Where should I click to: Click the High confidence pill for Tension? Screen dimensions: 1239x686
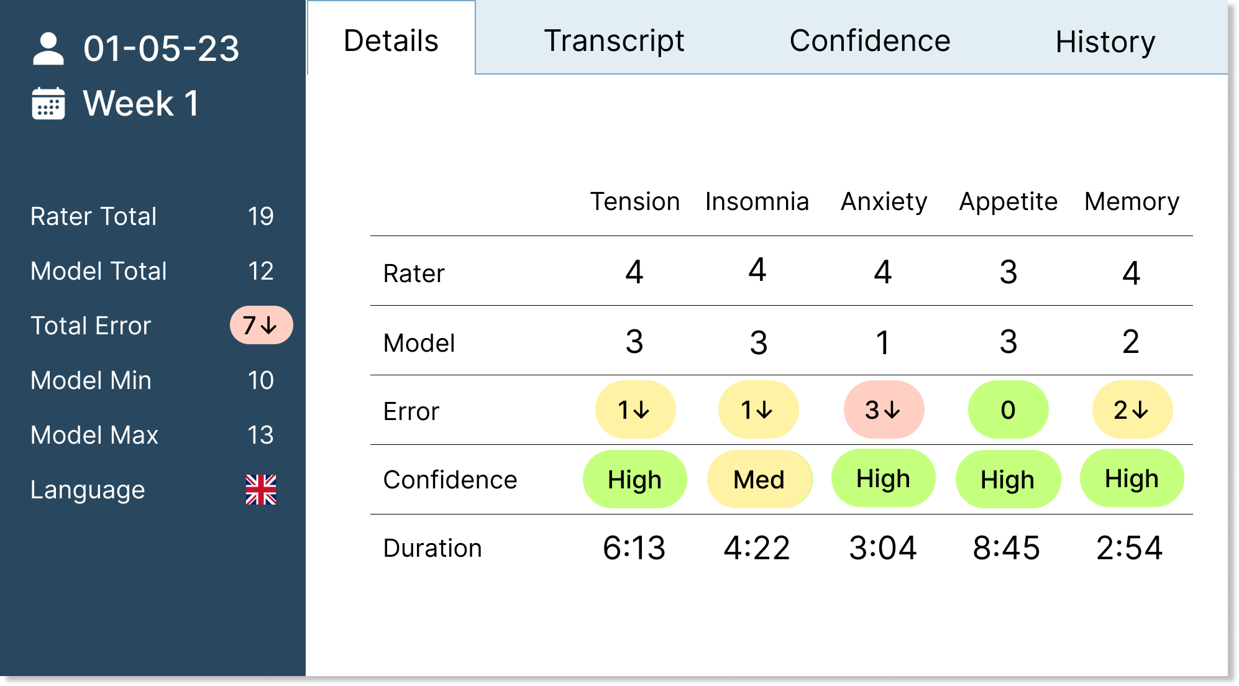coord(635,480)
